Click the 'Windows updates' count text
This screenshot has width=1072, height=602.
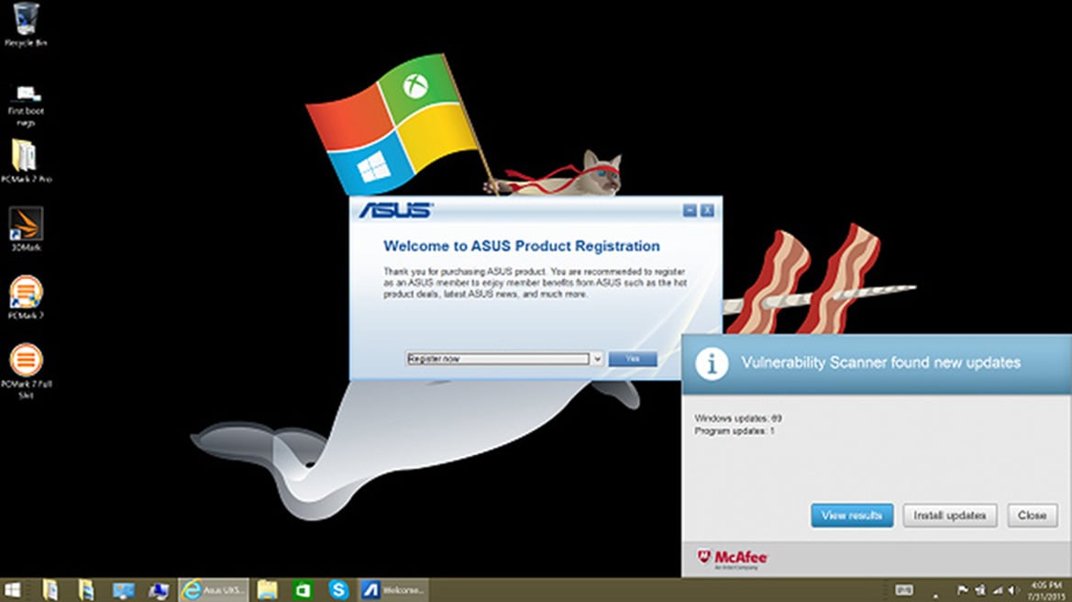(738, 418)
